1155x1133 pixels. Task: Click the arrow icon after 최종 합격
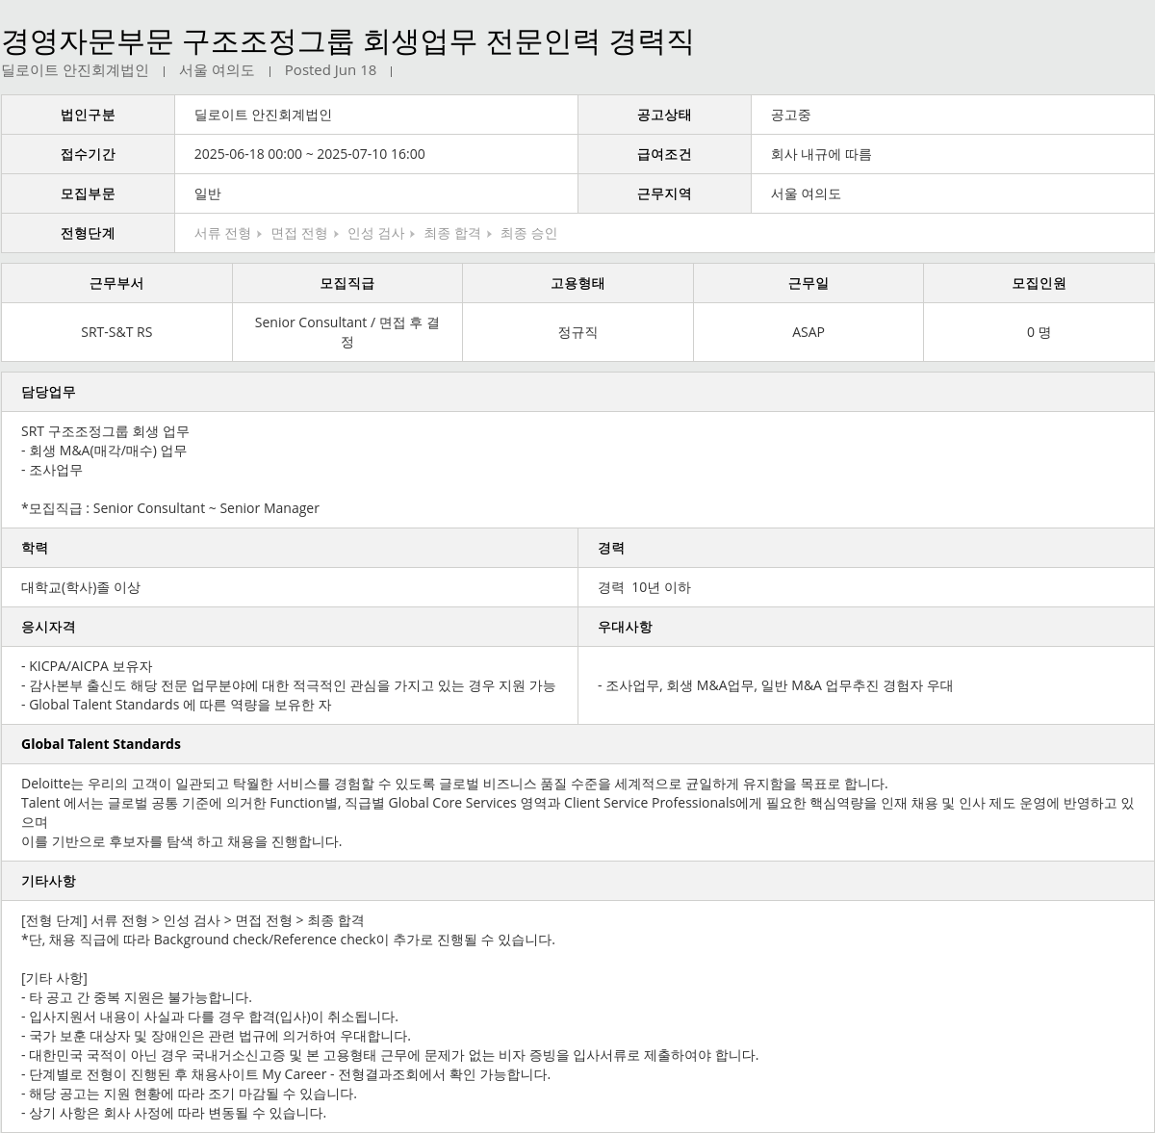point(489,234)
